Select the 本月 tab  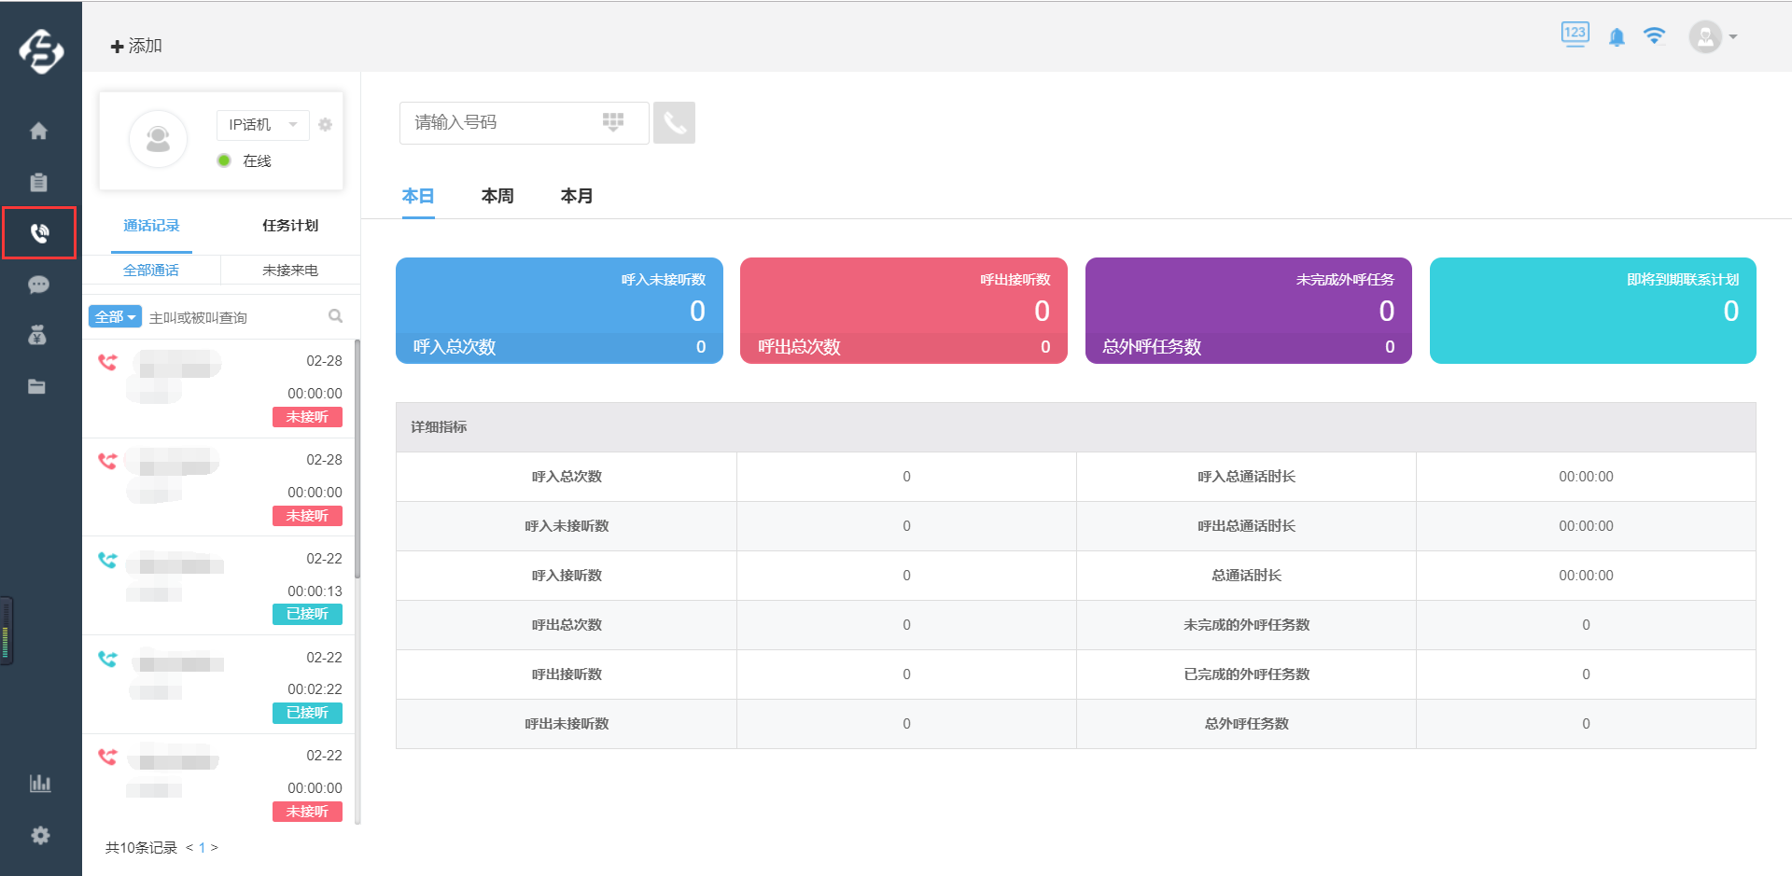577,196
